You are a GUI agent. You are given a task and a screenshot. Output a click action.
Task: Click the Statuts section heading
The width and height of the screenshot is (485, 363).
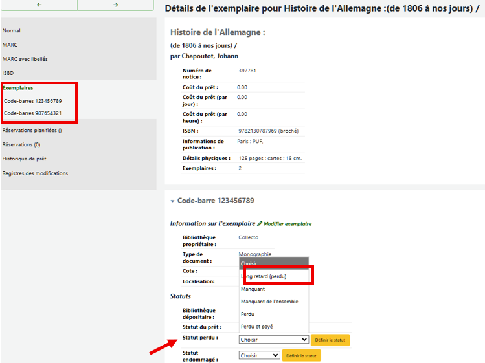pyautogui.click(x=180, y=296)
